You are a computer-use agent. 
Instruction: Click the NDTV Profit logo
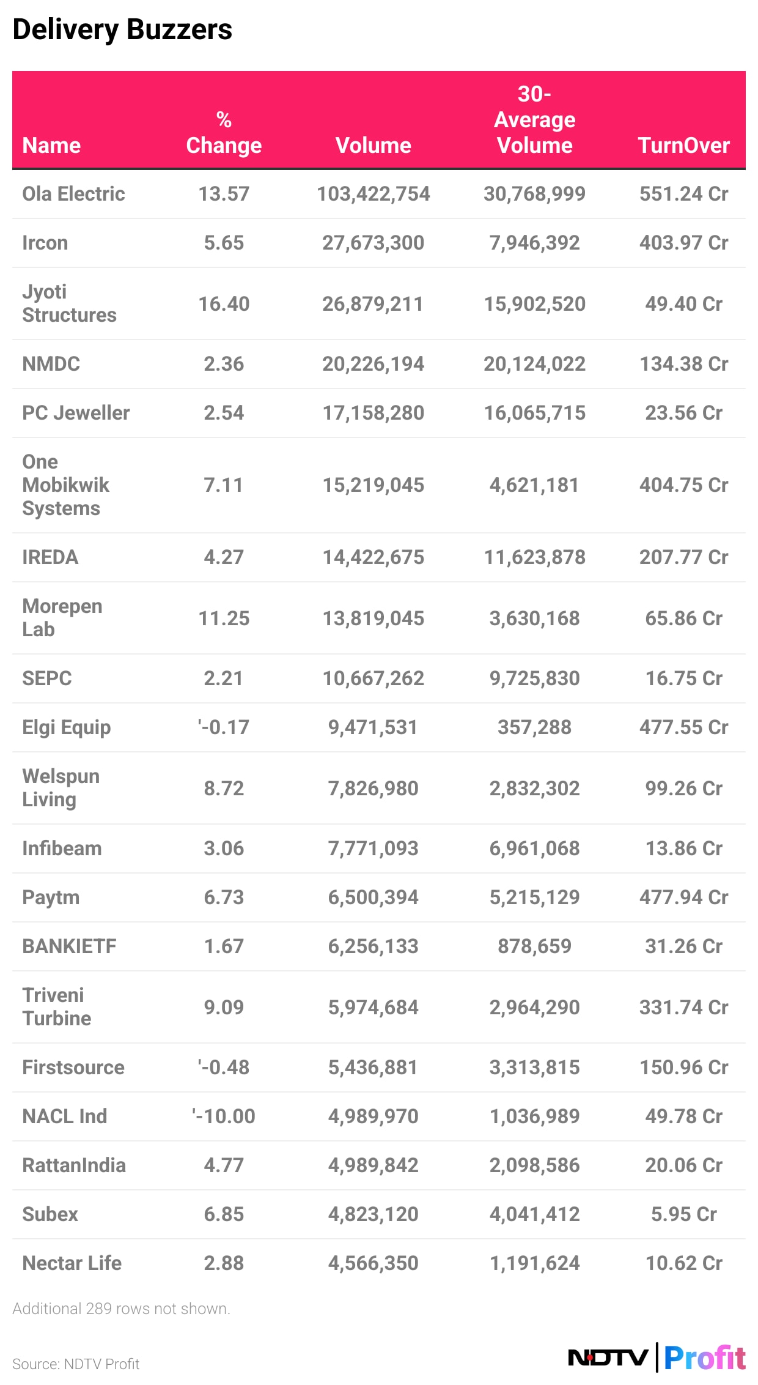tap(657, 1357)
